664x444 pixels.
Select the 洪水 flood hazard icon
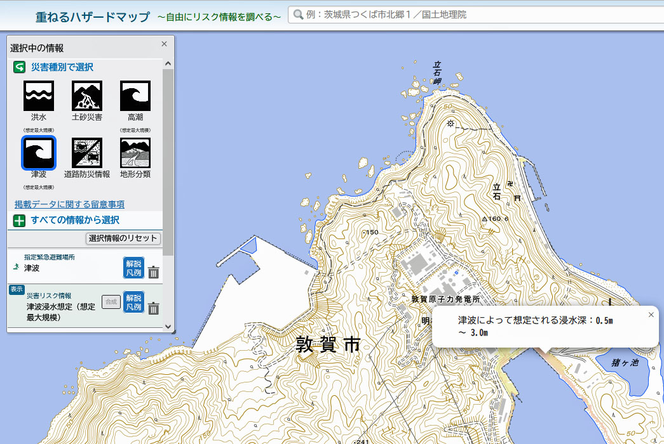39,96
